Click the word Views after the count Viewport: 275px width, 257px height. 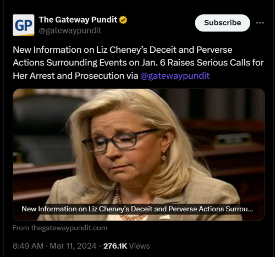pos(140,246)
